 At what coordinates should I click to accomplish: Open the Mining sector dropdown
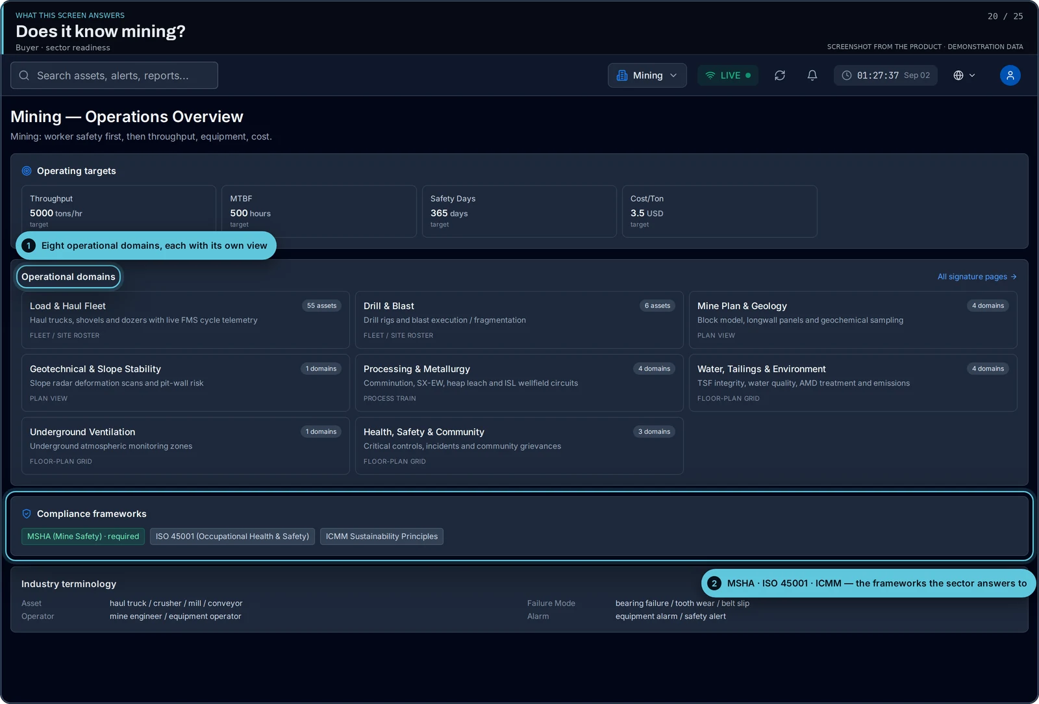pos(647,75)
